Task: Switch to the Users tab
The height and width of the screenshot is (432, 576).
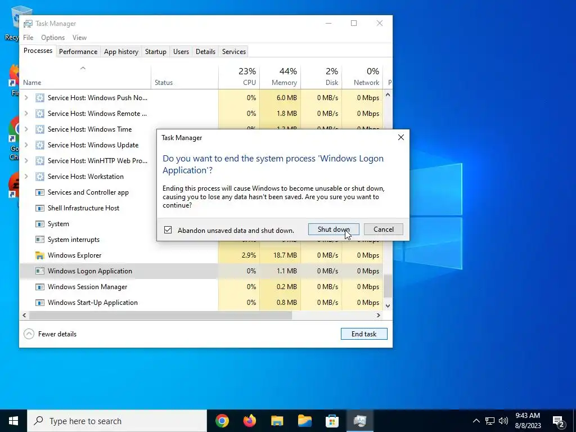Action: [181, 52]
